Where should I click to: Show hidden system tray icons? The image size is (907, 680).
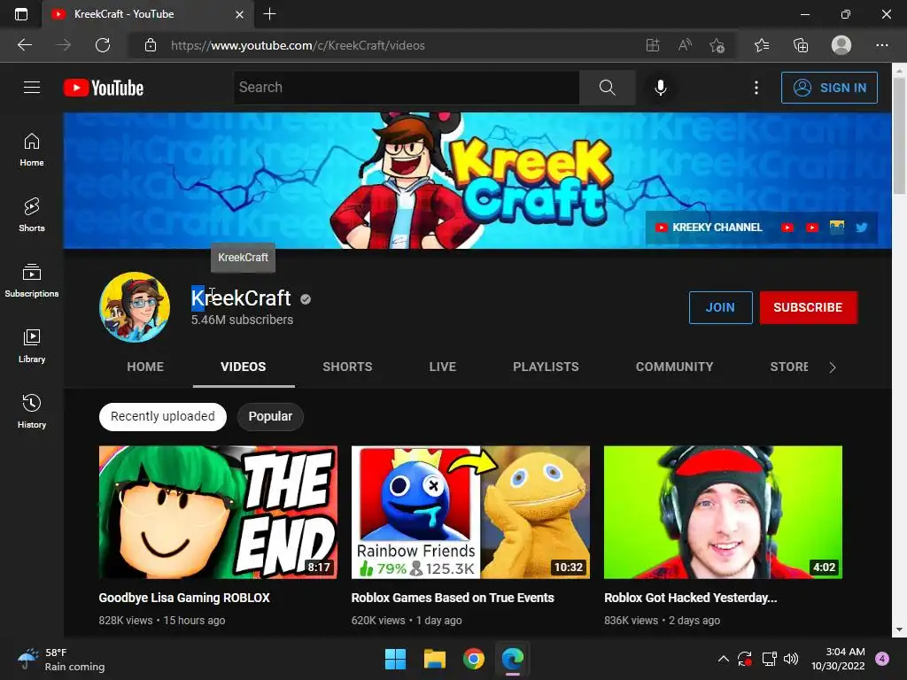pyautogui.click(x=723, y=659)
